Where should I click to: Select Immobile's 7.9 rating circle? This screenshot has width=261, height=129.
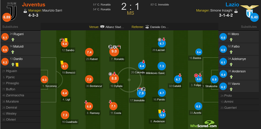141,93
